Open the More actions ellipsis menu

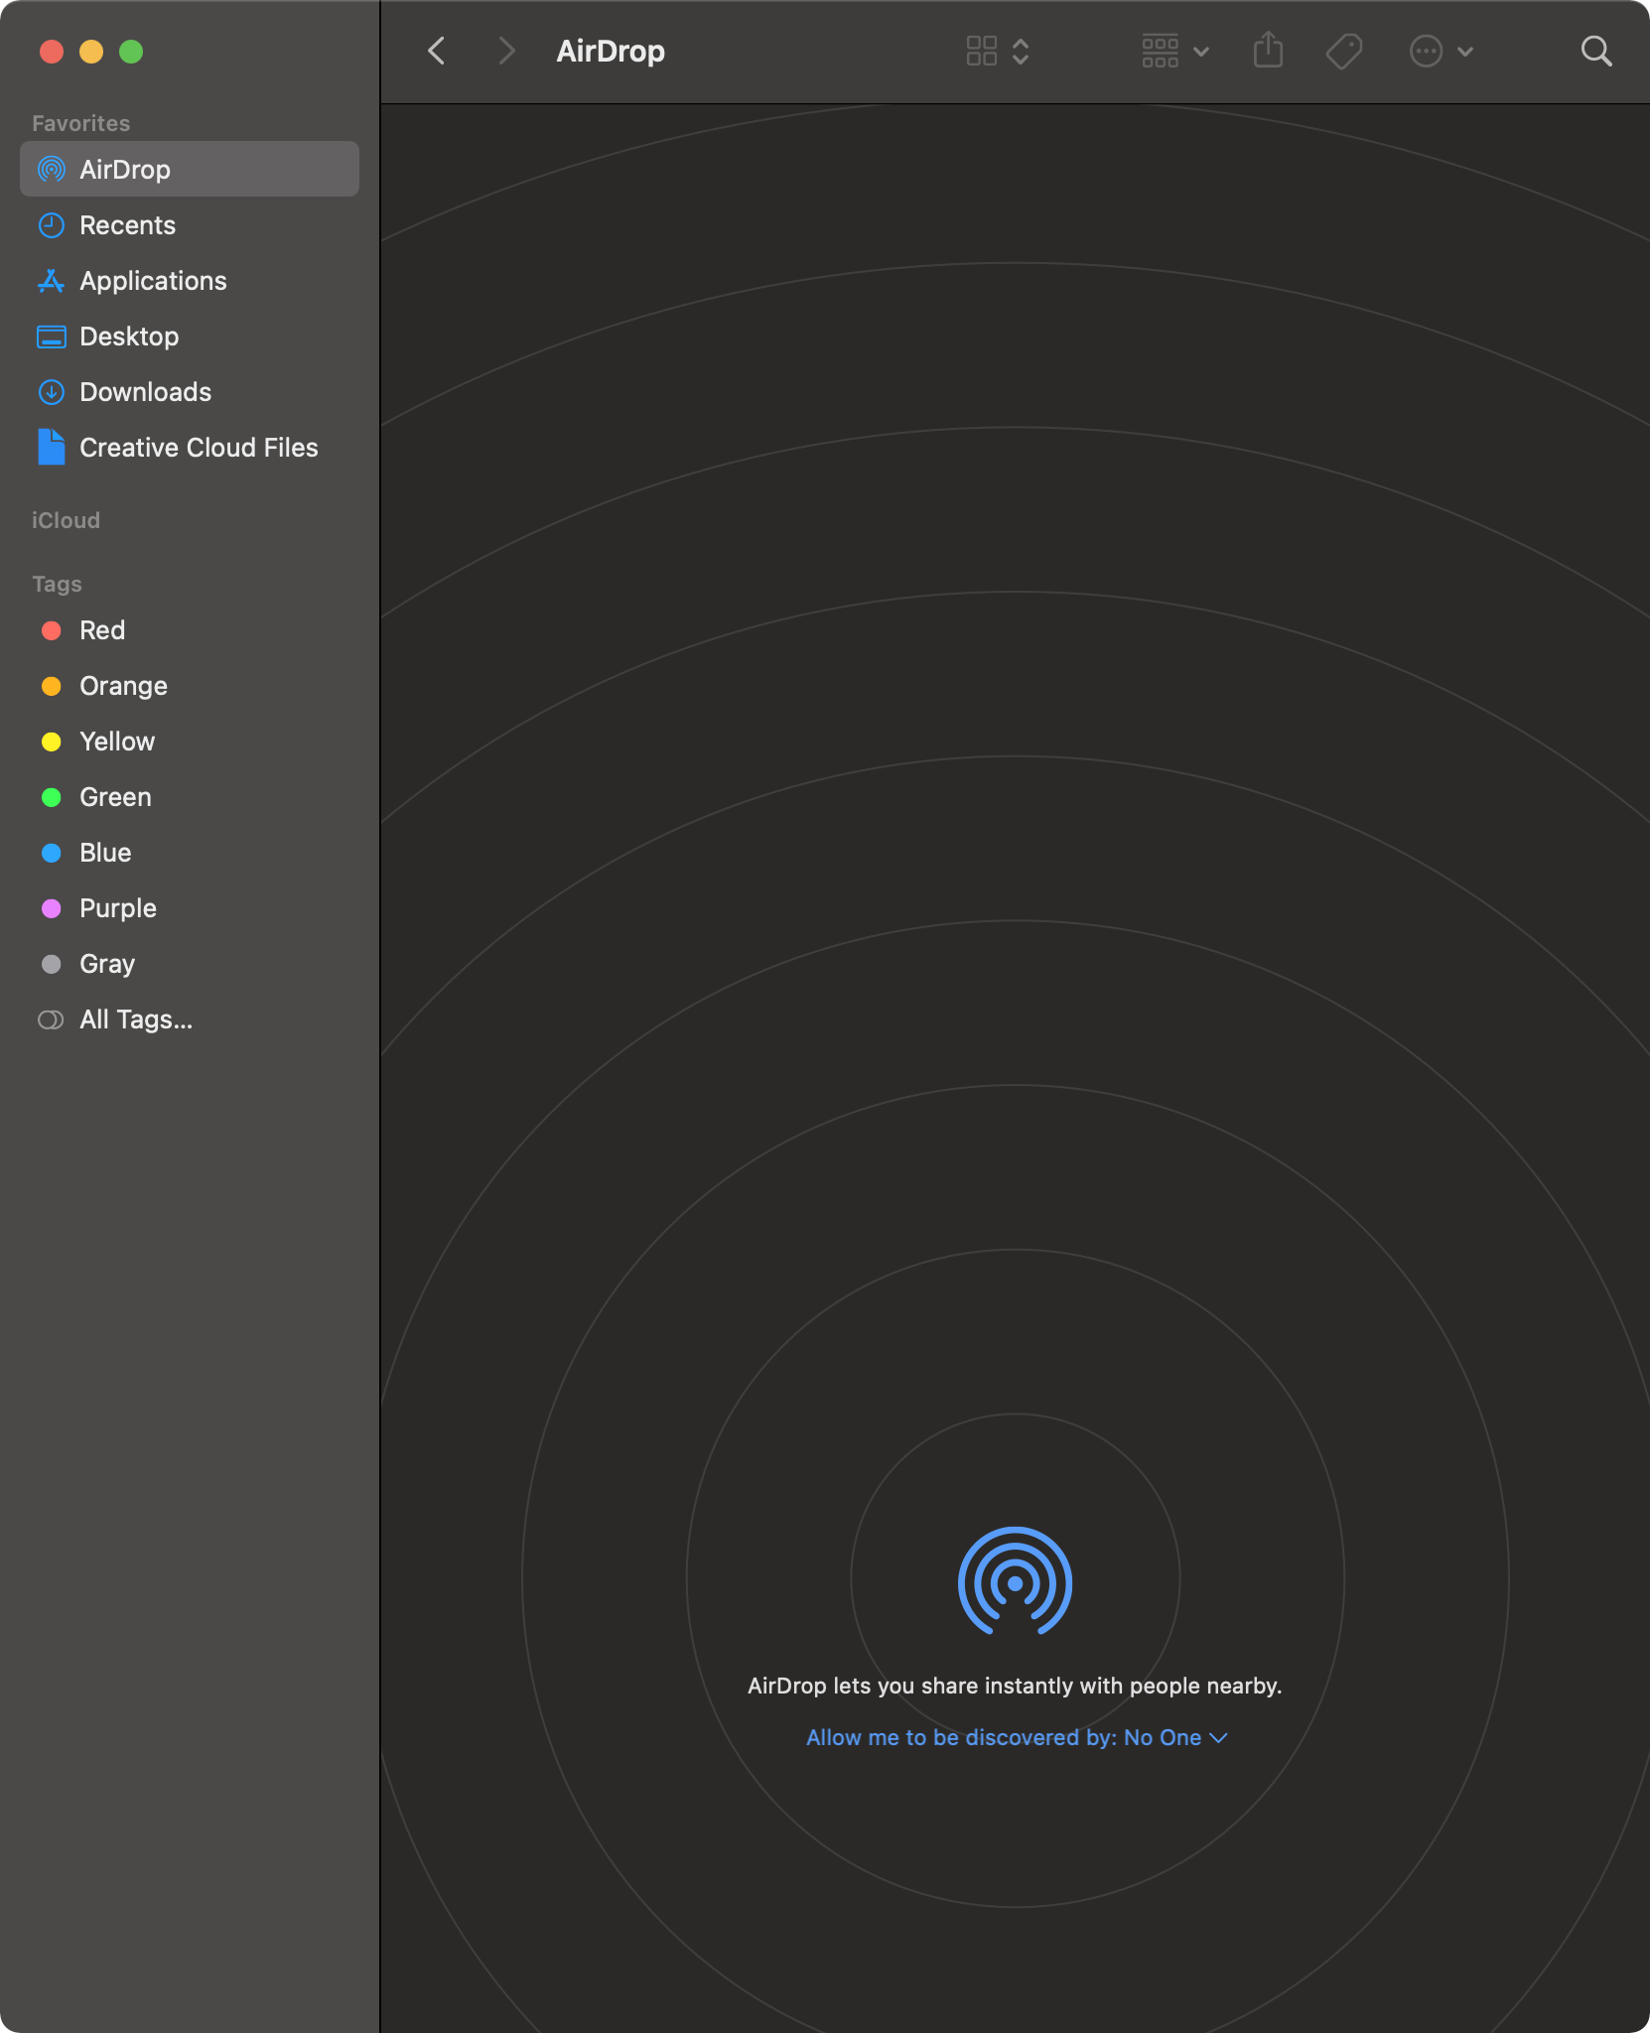point(1441,51)
